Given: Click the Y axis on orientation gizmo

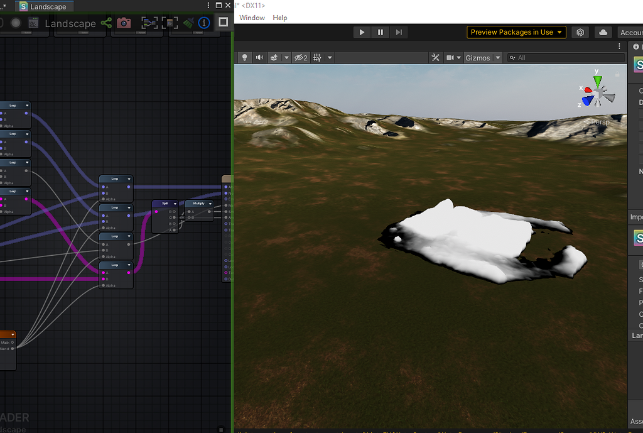Looking at the screenshot, I should pyautogui.click(x=597, y=80).
